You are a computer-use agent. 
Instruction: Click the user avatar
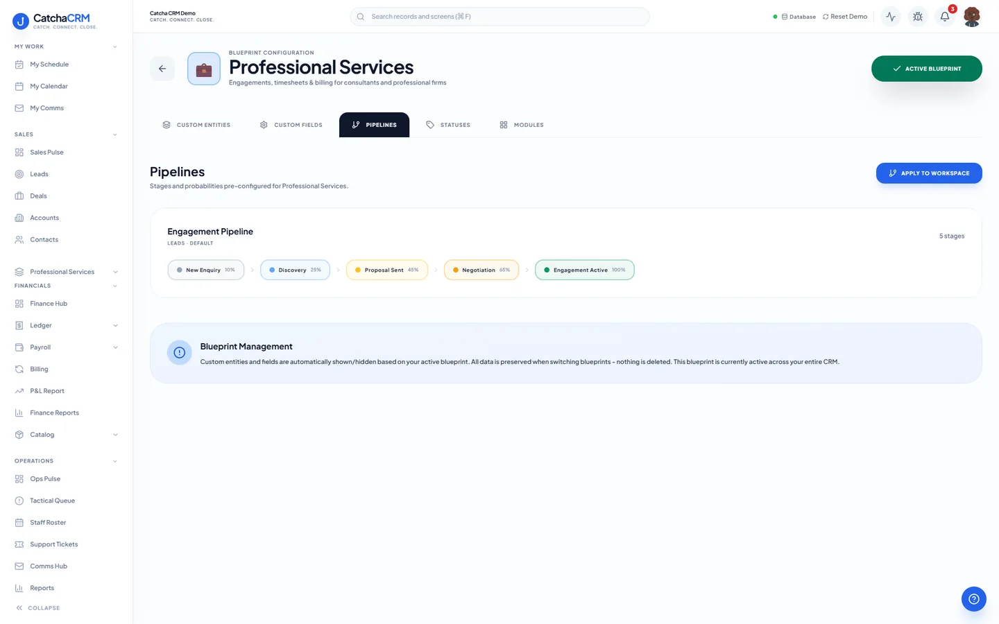click(x=972, y=17)
